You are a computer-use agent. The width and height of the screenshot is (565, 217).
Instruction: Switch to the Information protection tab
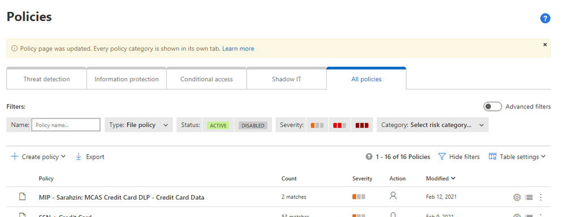(x=127, y=79)
